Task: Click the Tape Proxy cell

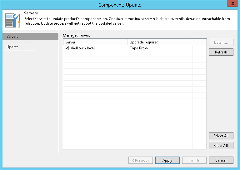Action: (139, 48)
